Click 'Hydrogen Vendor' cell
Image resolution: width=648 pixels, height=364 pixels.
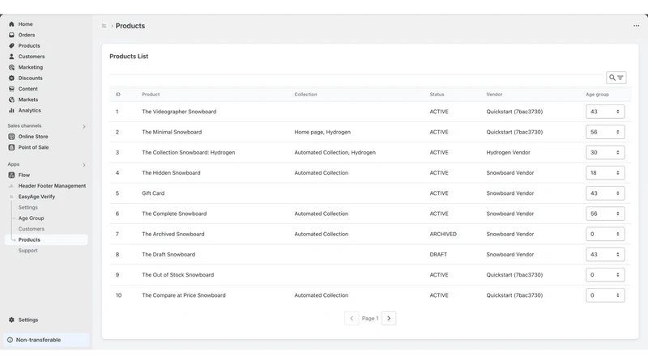(508, 152)
